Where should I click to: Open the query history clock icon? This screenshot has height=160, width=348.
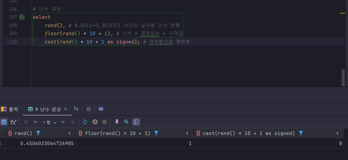click(95, 122)
